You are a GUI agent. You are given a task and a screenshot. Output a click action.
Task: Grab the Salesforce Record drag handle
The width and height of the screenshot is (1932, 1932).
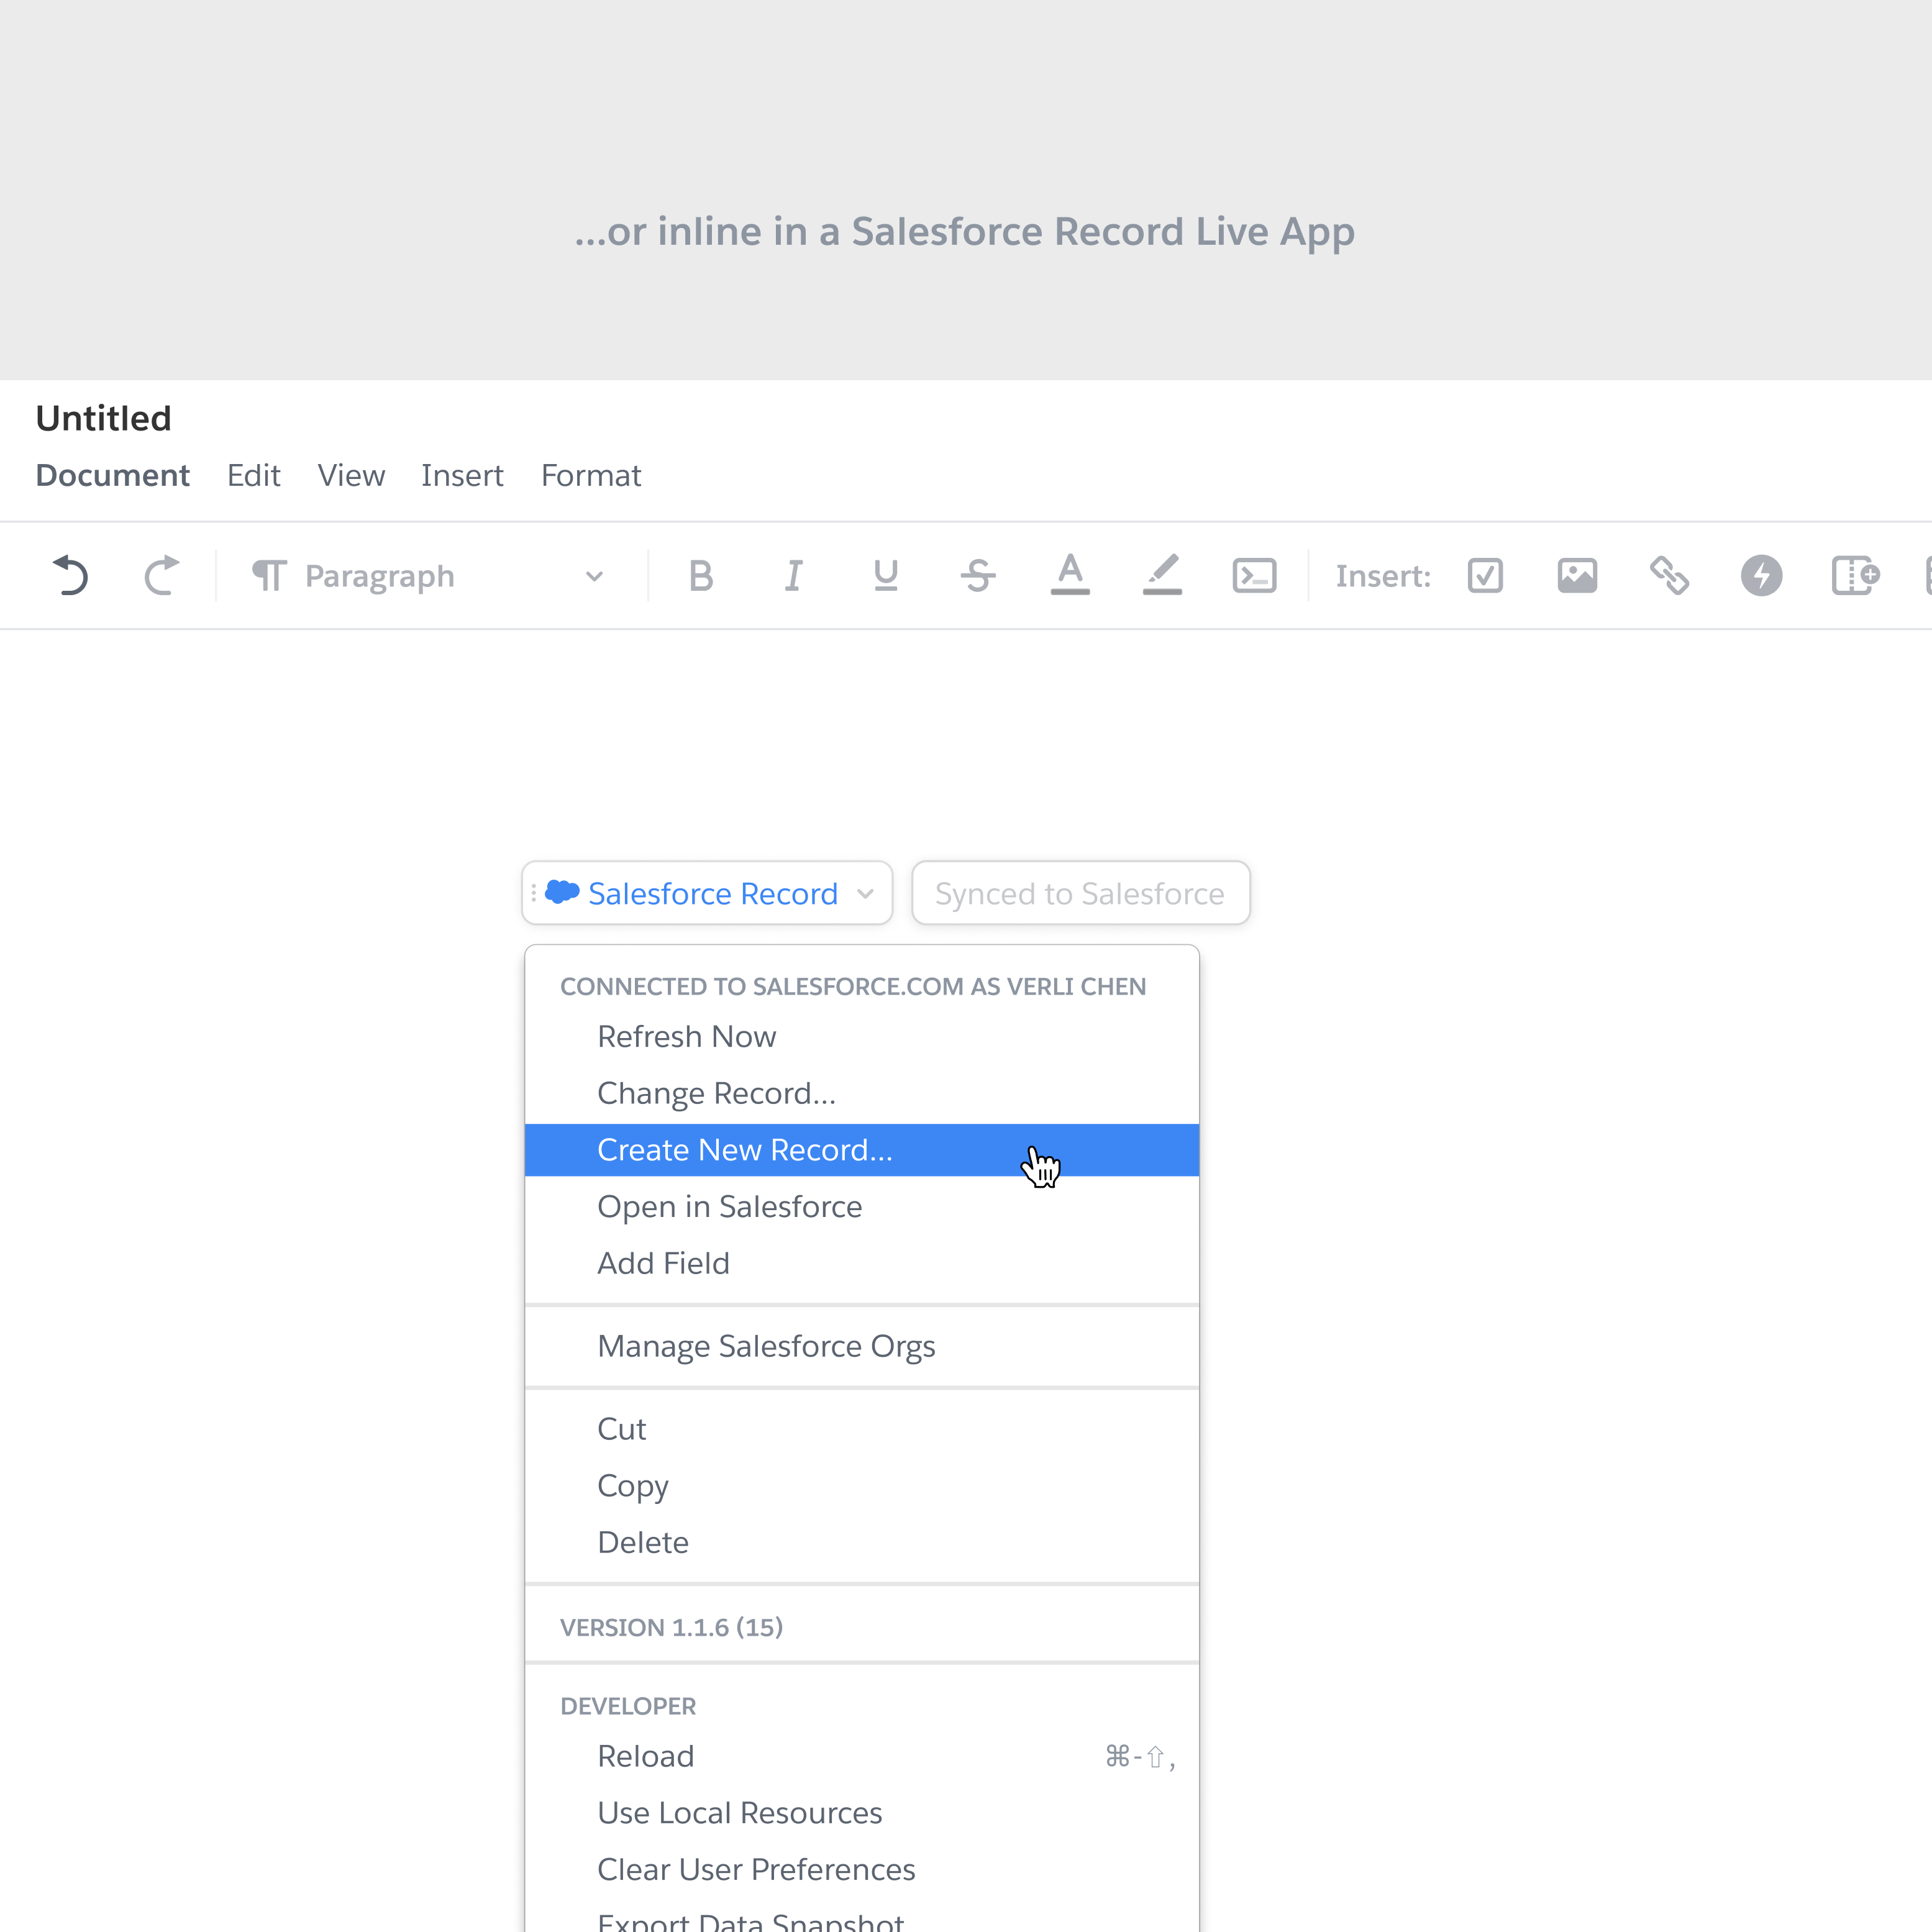coord(534,892)
